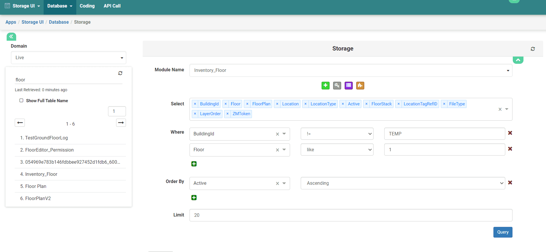Follow the Database breadcrumb link

coord(59,22)
